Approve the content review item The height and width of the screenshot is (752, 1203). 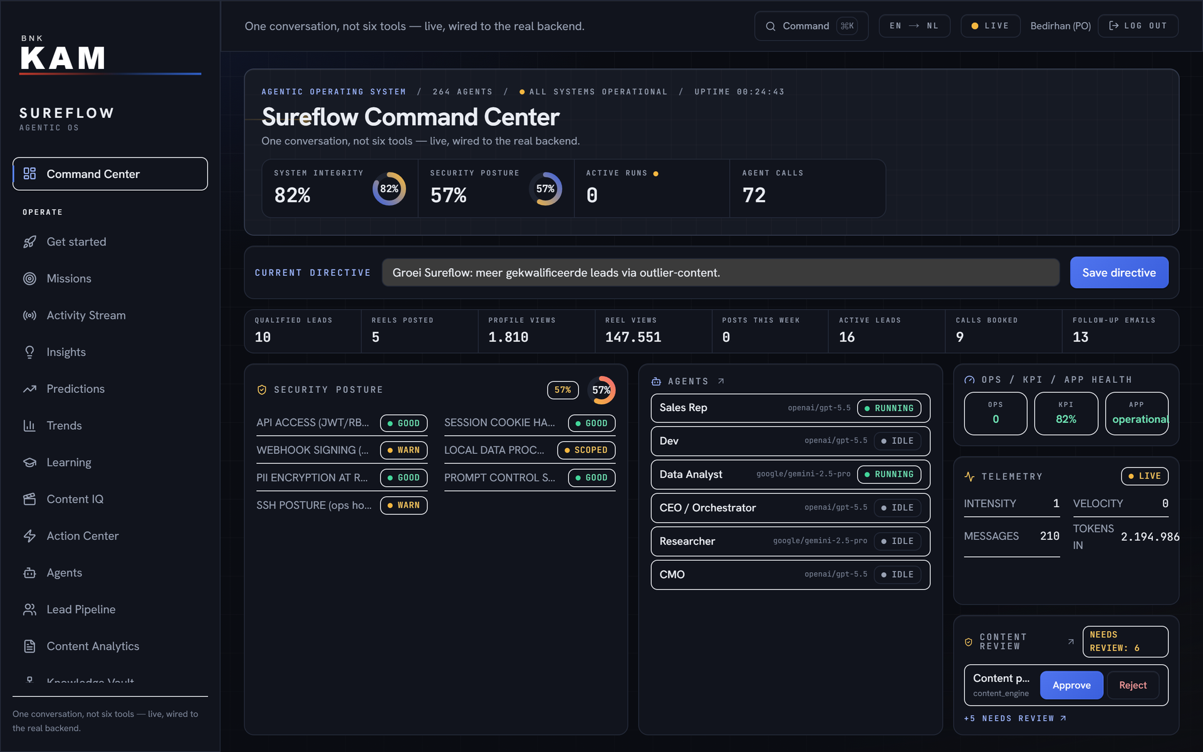(x=1071, y=686)
